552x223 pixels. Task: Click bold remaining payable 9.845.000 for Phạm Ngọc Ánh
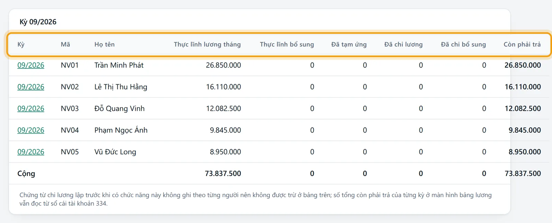525,130
